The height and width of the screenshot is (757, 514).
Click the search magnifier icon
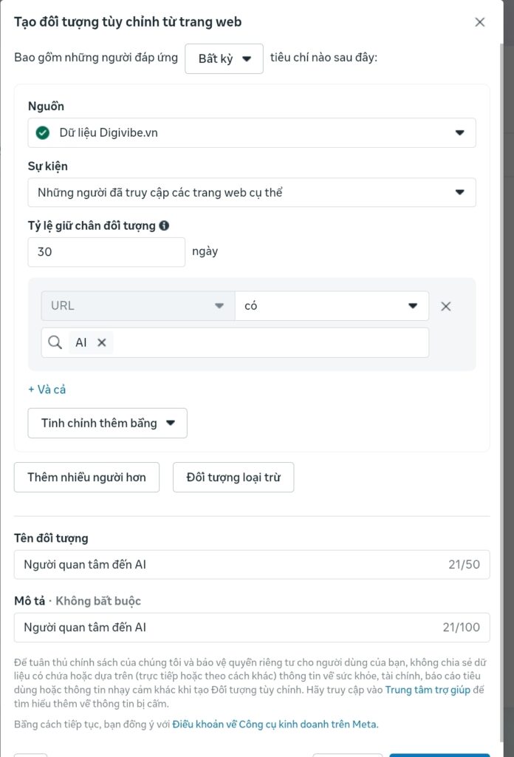[x=55, y=342]
